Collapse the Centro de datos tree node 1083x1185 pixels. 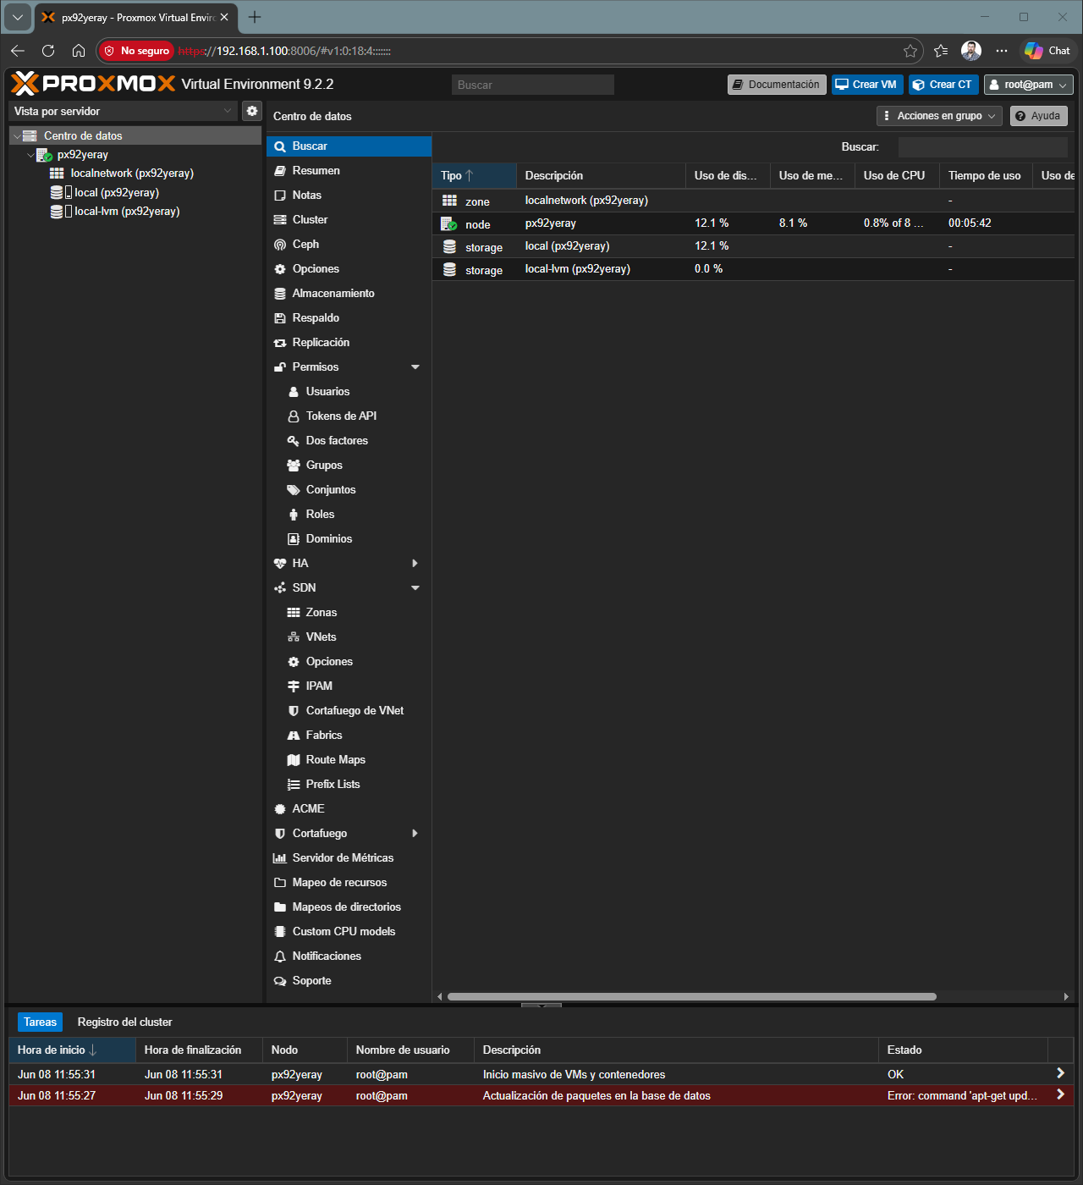17,136
